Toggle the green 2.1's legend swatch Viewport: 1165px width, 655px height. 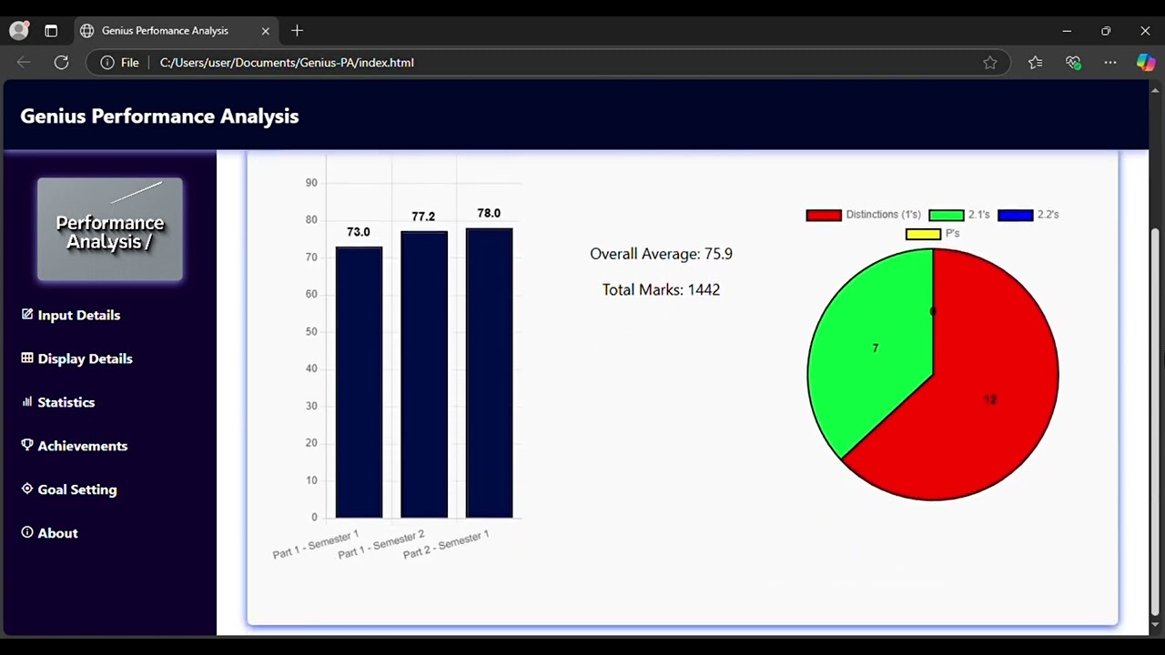pyautogui.click(x=946, y=215)
